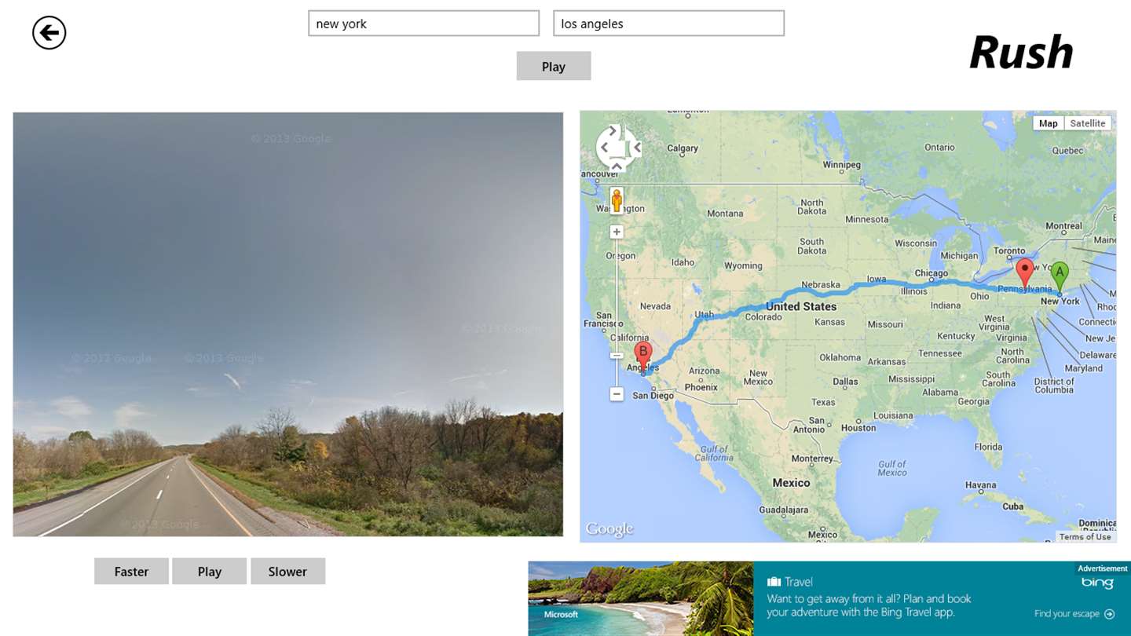
Task: Focus the 'new york' origin field
Action: (424, 24)
